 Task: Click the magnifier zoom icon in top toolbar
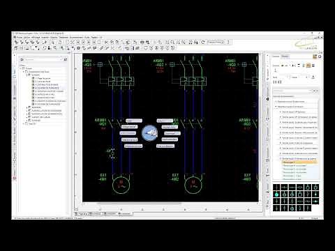172,43
